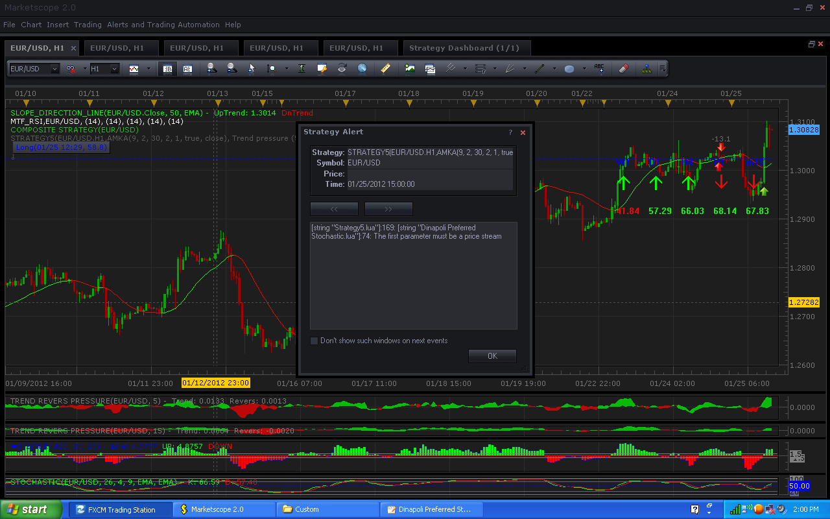Select the ABC text label tool
This screenshot has height=519, width=830.
click(x=599, y=68)
